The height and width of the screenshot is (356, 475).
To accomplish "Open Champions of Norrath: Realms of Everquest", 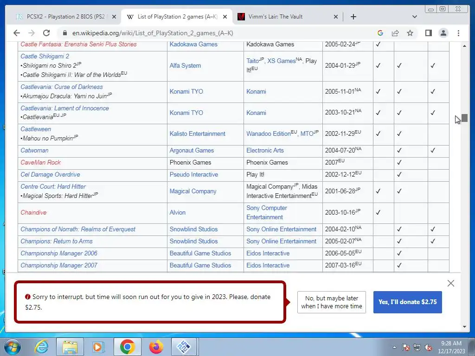I will pyautogui.click(x=78, y=229).
